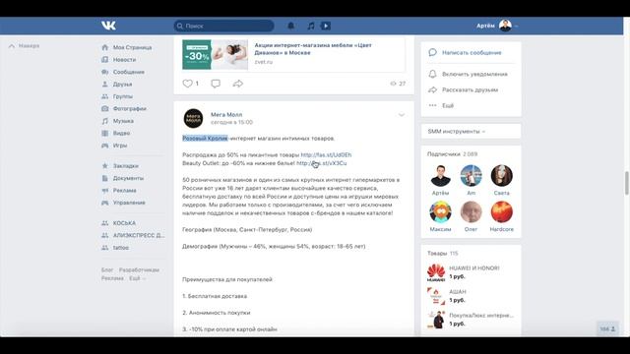The width and height of the screenshot is (630, 354).
Task: Open Подписчики subscribers list
Action: pyautogui.click(x=453, y=154)
